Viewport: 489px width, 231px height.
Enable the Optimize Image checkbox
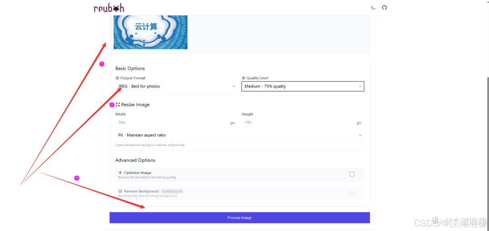point(352,174)
